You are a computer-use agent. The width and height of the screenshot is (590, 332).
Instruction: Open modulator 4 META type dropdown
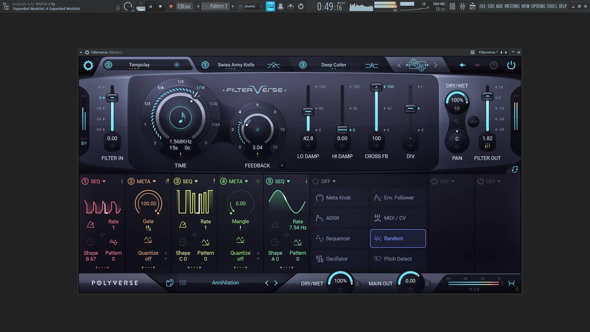coord(246,181)
